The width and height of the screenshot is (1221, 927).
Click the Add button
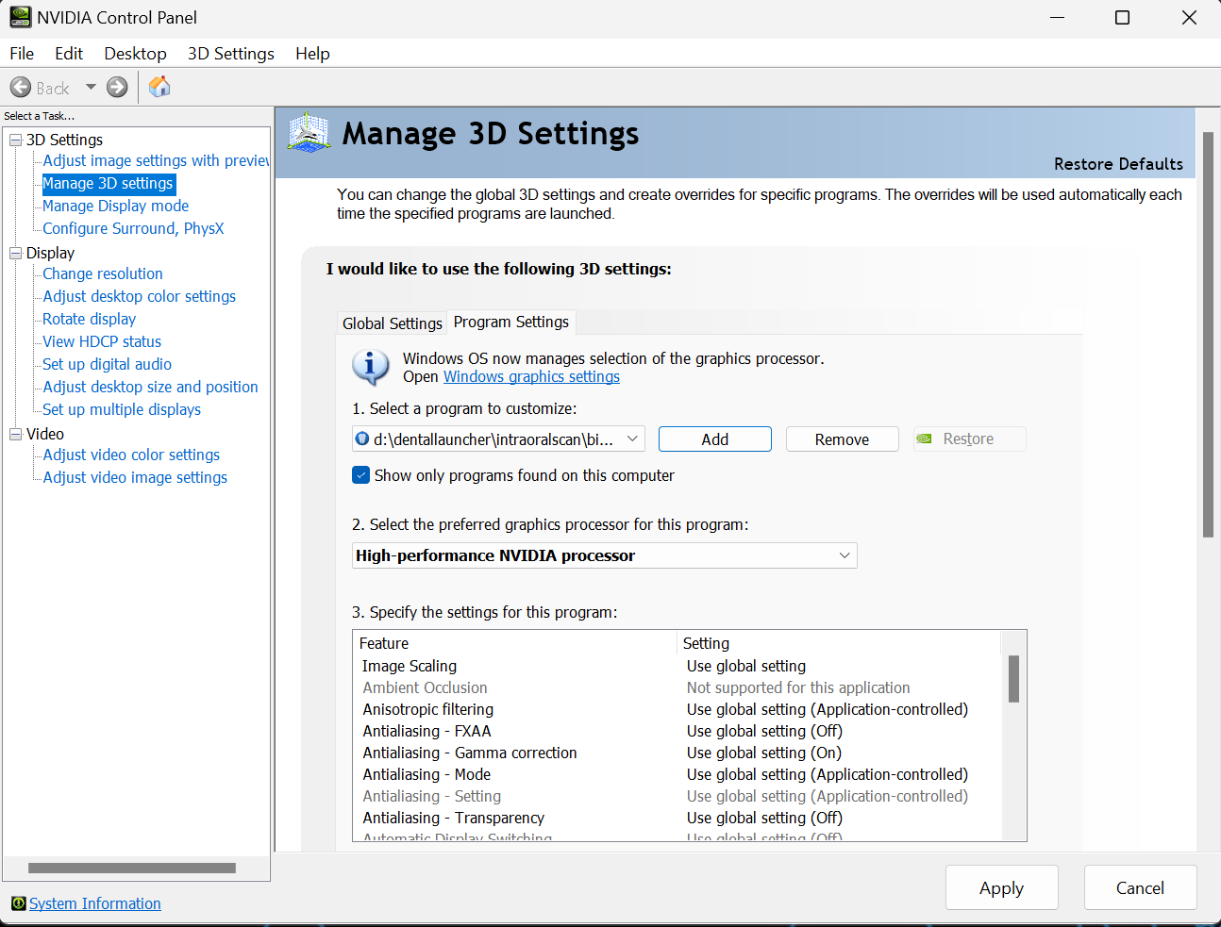pos(715,439)
